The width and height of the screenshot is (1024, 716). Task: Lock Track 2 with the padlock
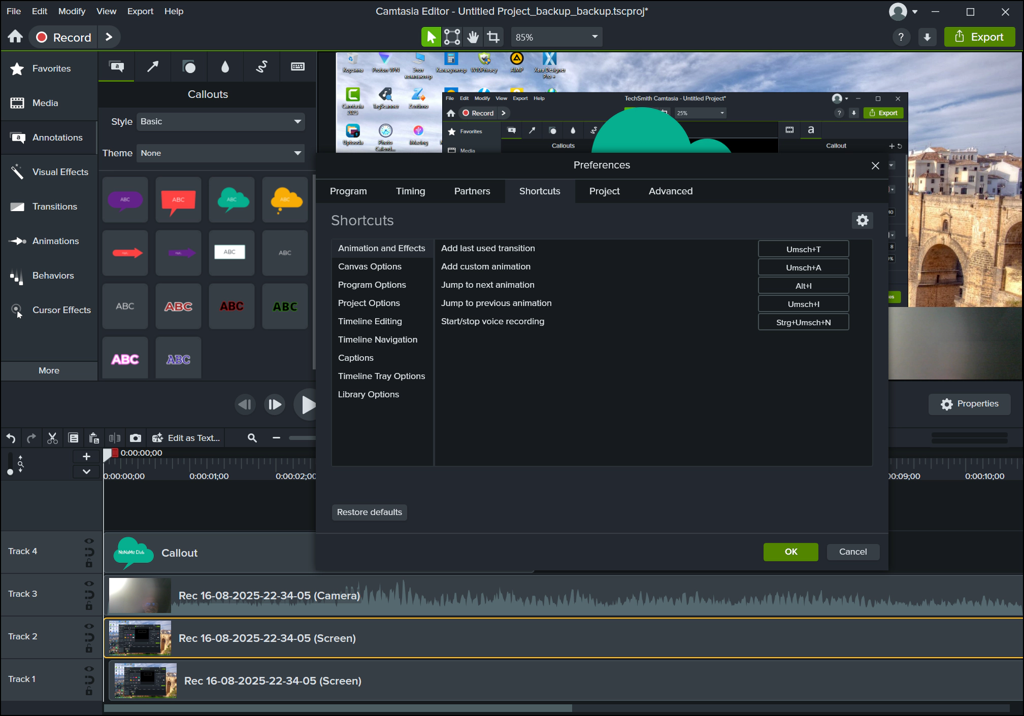pyautogui.click(x=89, y=649)
